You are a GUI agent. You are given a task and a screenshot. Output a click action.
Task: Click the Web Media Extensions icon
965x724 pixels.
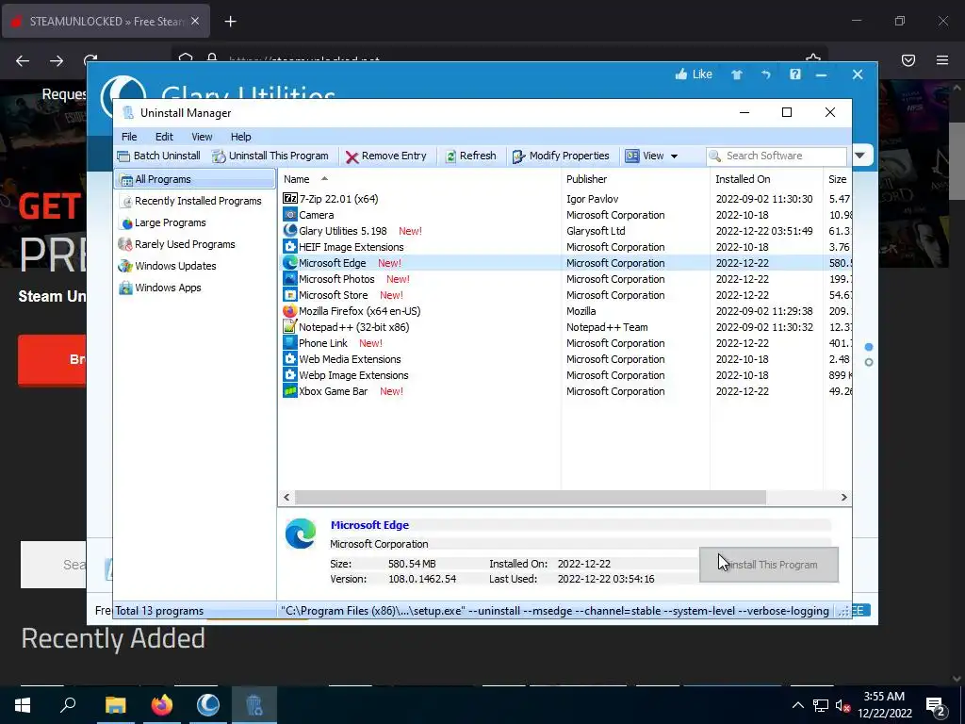290,359
